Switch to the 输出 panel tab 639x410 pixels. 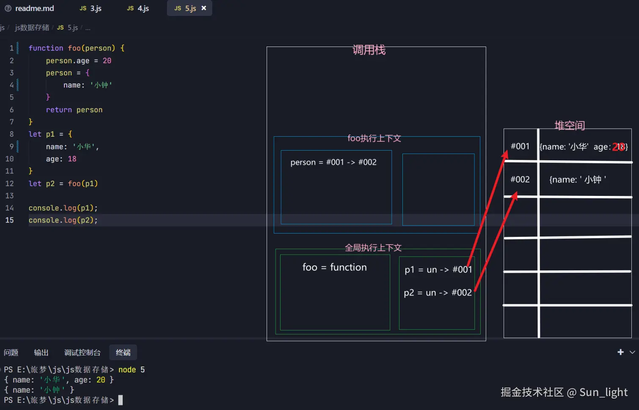[41, 352]
